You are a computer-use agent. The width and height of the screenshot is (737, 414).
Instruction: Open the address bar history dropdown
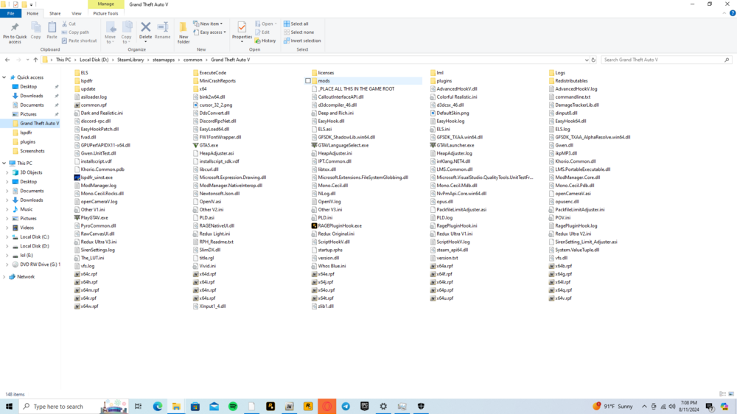(586, 60)
